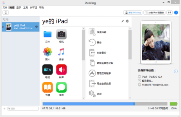Click the refresh toolbar button

coord(6,12)
